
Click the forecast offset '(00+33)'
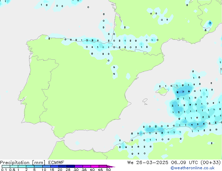(x=211, y=163)
